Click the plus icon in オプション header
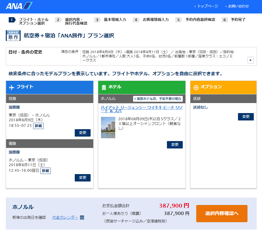Screen dimensions: 262x233 click(x=196, y=87)
